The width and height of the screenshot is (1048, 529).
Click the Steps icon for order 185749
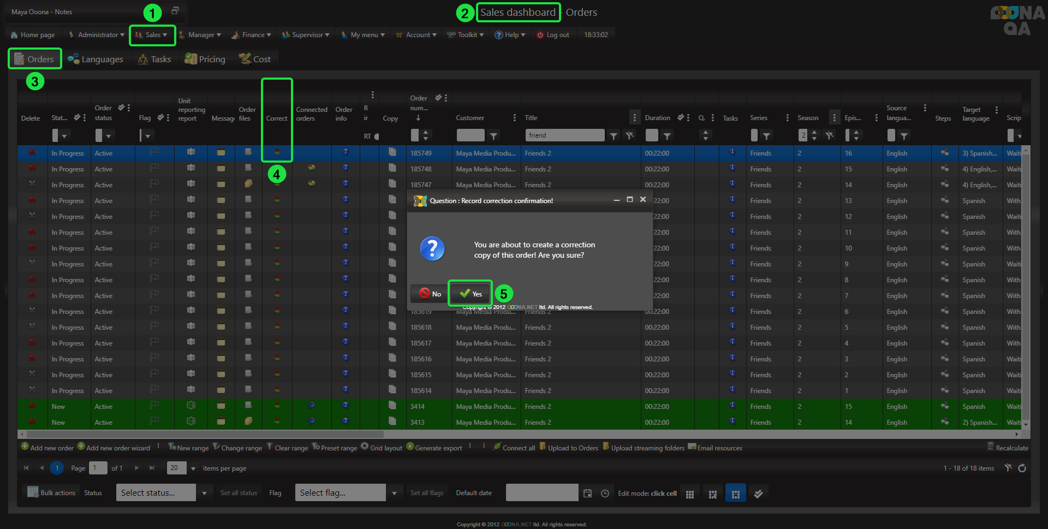[944, 153]
